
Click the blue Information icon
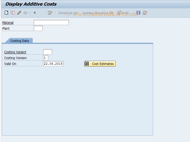[x=138, y=13]
